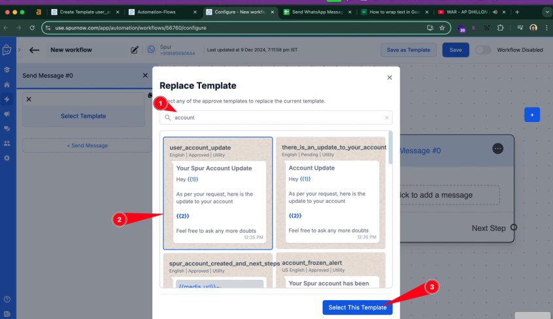Select the account_frozen_alert template
This screenshot has height=319, width=553.
(x=331, y=271)
